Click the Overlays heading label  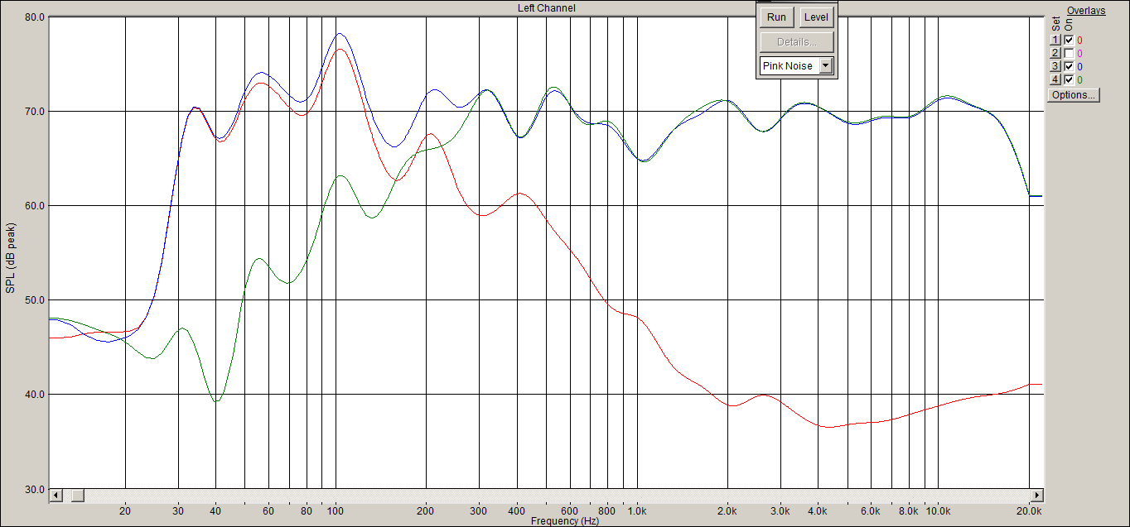[x=1086, y=11]
